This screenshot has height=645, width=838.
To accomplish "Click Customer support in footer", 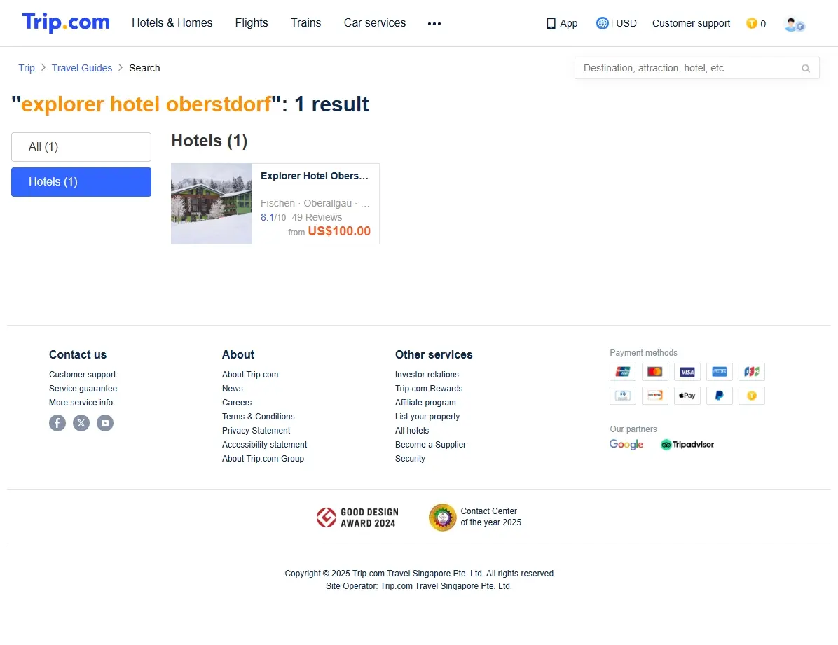I will point(82,375).
